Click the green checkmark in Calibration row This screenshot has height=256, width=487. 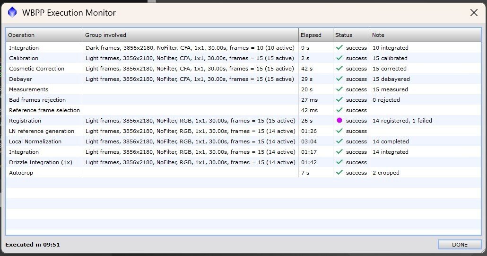pos(339,58)
